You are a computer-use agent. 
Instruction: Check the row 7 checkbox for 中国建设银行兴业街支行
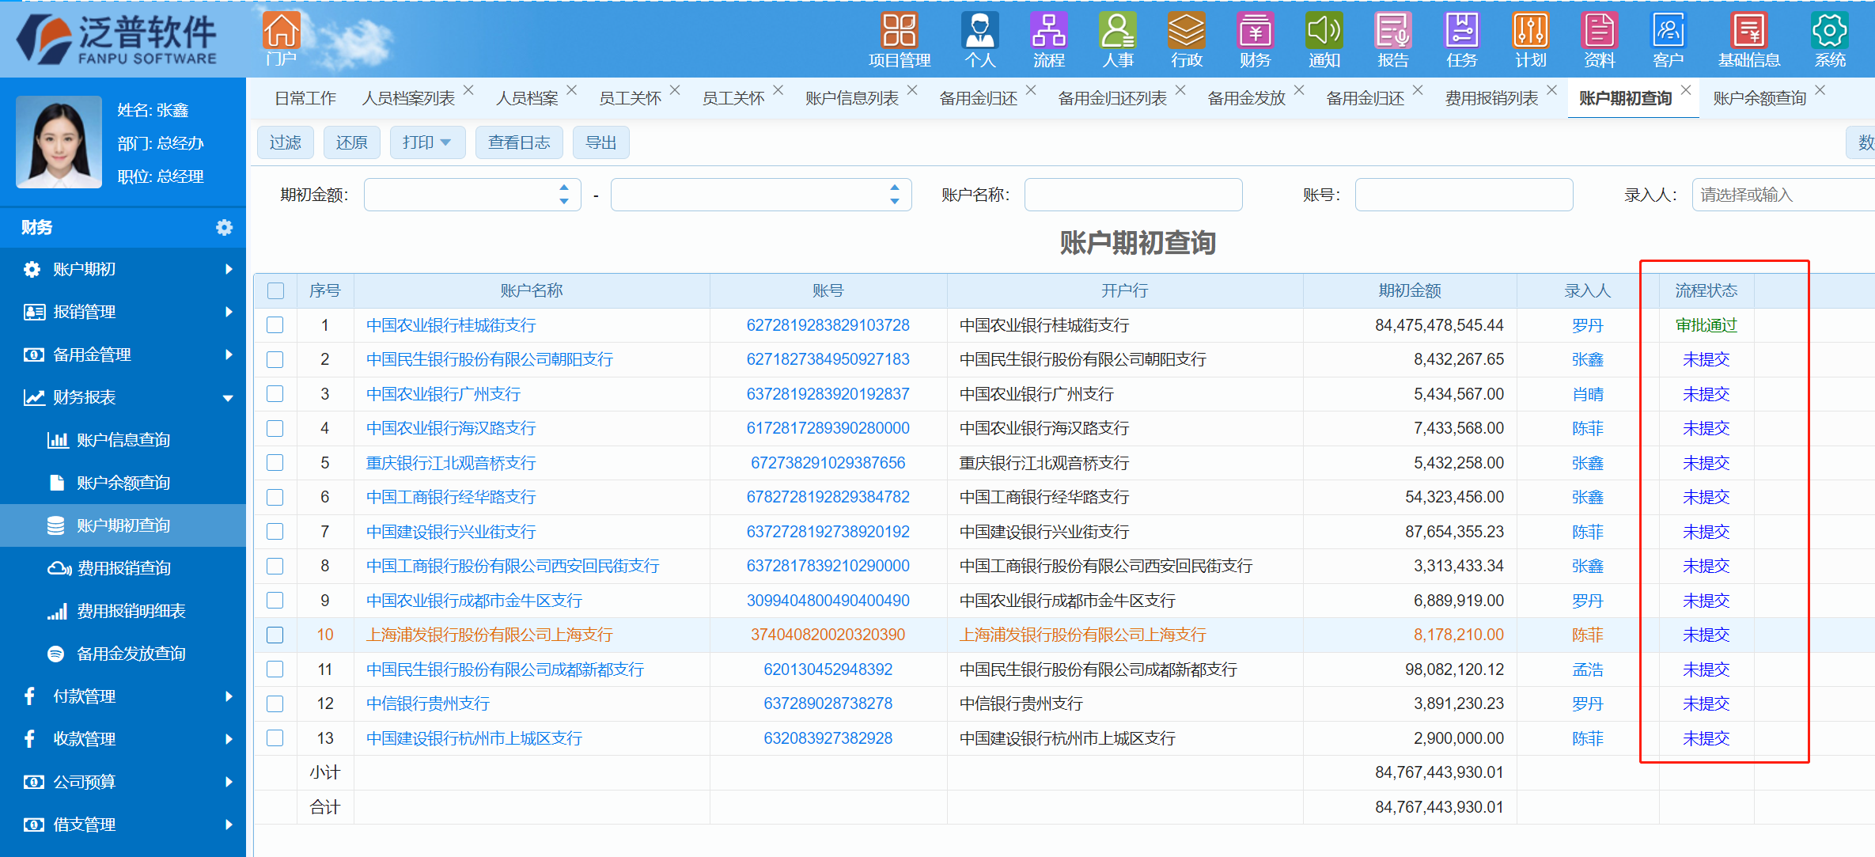click(275, 532)
